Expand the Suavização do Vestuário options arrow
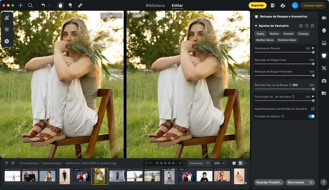 (313, 97)
